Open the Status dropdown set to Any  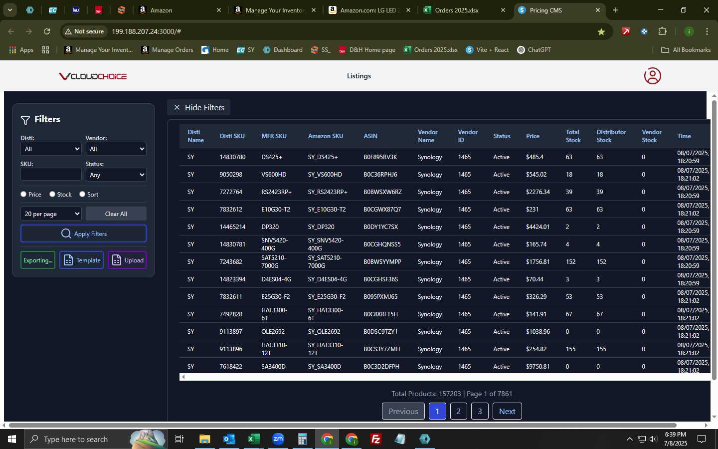point(116,175)
